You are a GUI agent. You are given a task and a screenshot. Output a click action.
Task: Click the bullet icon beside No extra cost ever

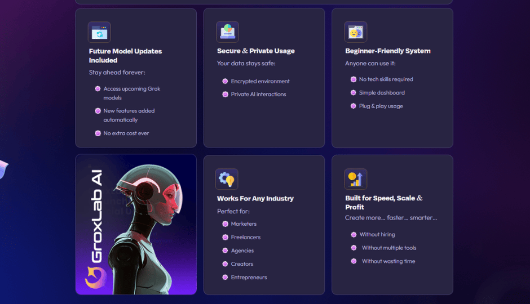(x=98, y=133)
